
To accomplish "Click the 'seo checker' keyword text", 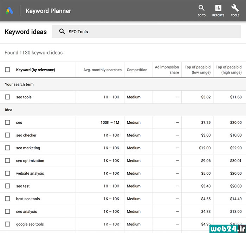I will [26, 135].
